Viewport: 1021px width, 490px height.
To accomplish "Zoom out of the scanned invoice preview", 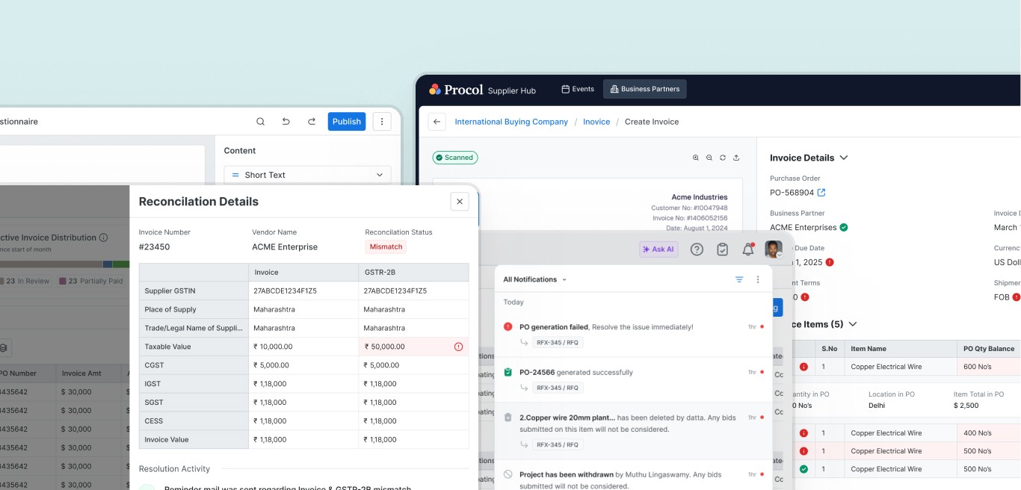I will click(709, 158).
